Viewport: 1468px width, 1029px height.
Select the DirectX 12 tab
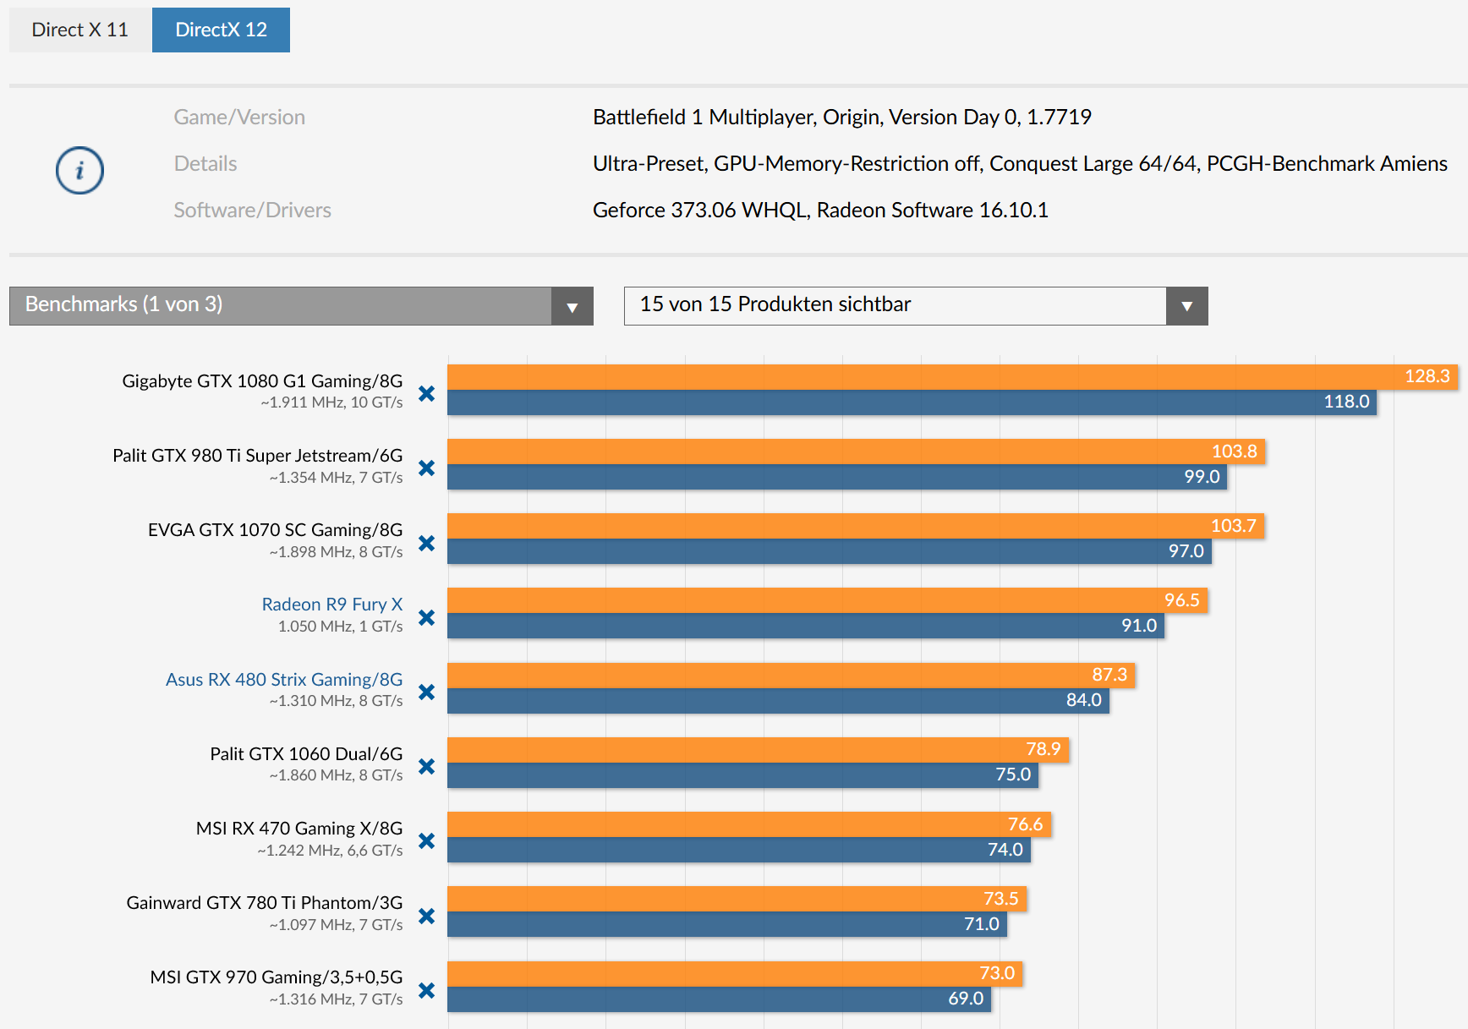coord(221,30)
